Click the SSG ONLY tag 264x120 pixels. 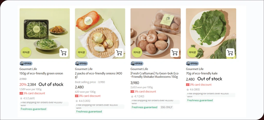(167, 107)
